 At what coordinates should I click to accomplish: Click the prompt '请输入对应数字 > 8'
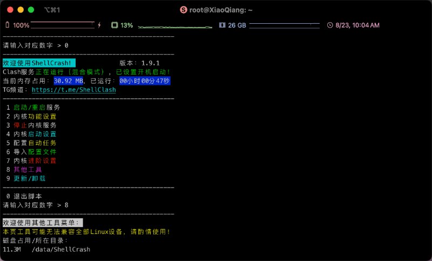tap(36, 205)
